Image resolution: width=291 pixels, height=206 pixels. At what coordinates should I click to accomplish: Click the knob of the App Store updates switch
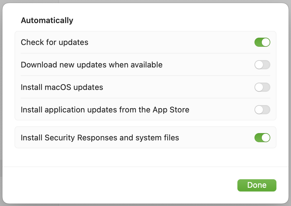pyautogui.click(x=259, y=110)
